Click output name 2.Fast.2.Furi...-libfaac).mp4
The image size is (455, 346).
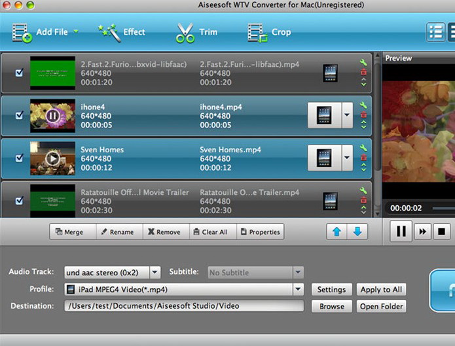click(x=249, y=64)
